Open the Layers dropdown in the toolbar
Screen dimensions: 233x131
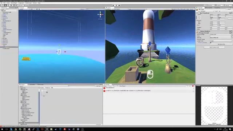[220, 5]
